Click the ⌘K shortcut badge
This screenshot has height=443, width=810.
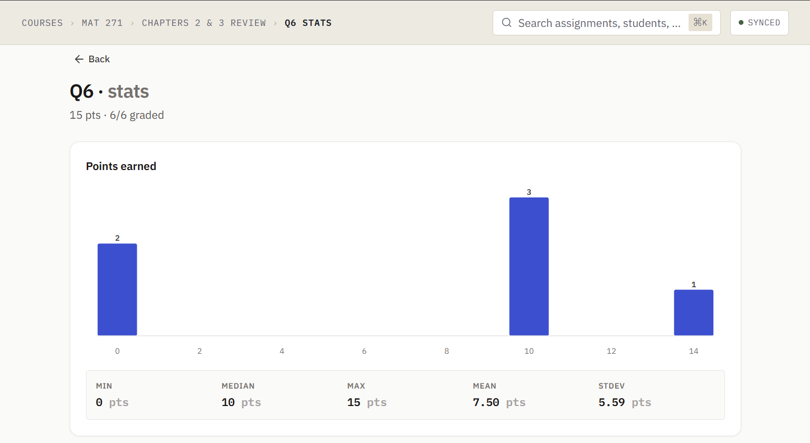(700, 22)
